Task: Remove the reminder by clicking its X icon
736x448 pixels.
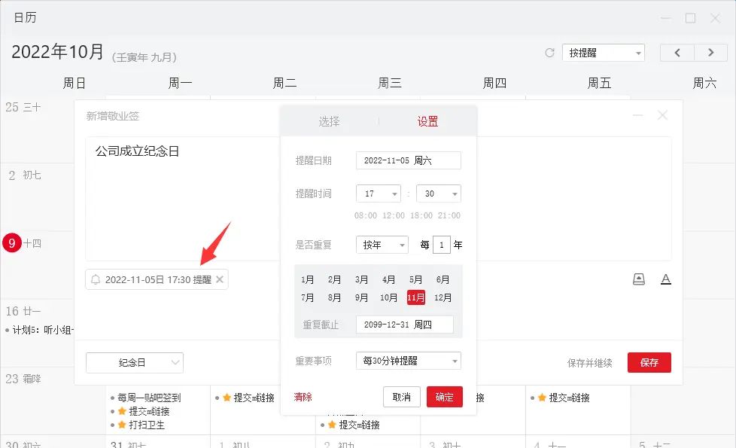Action: [218, 279]
